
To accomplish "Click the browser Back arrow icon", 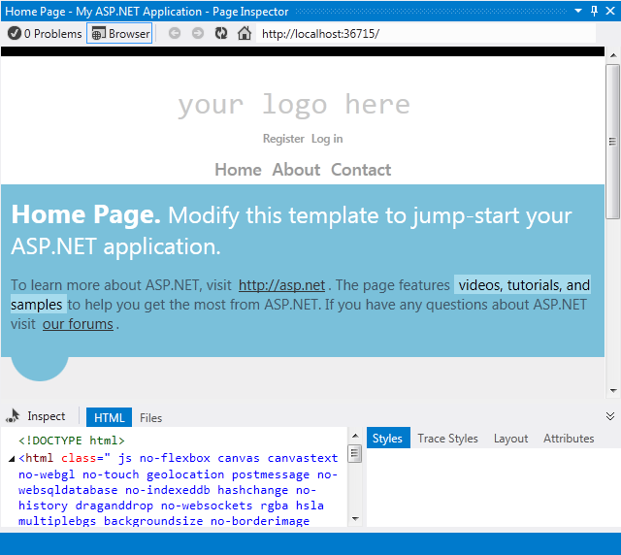I will 175,34.
